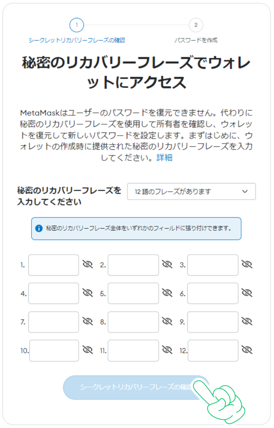Open the 詳細 link
The image size is (274, 428).
click(164, 157)
